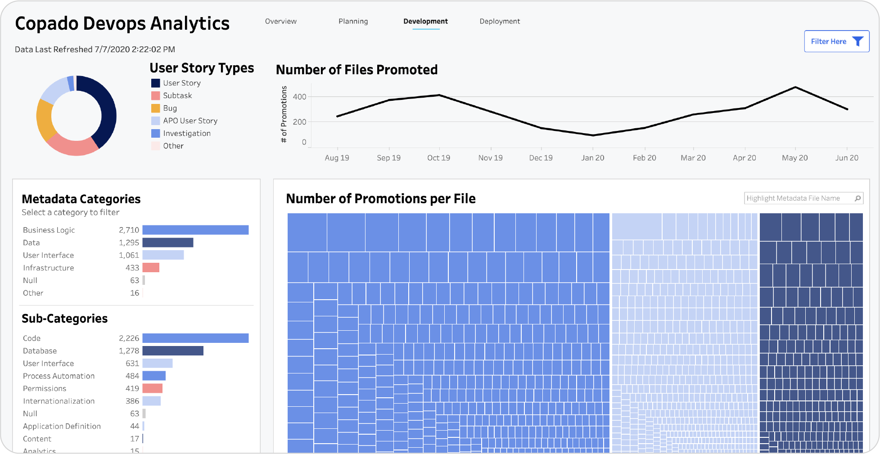Click the orange Bug donut segment
The height and width of the screenshot is (454, 880).
click(x=45, y=121)
